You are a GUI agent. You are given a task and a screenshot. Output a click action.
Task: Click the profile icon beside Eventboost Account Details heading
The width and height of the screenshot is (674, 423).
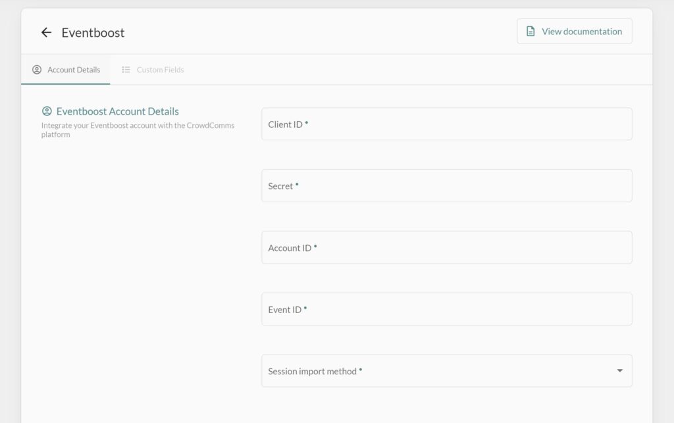point(47,111)
